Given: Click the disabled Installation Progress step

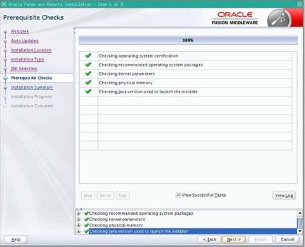Looking at the screenshot, I should pos(32,96).
